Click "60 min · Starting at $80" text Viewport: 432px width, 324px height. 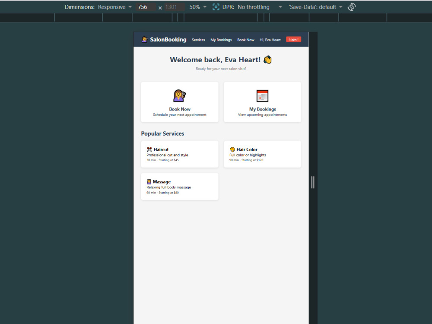[x=162, y=193]
